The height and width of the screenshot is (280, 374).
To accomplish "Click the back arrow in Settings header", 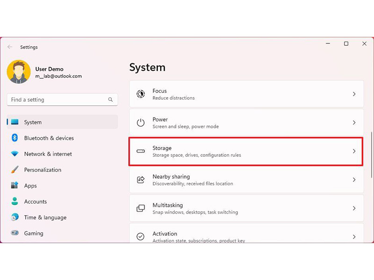I will click(10, 47).
